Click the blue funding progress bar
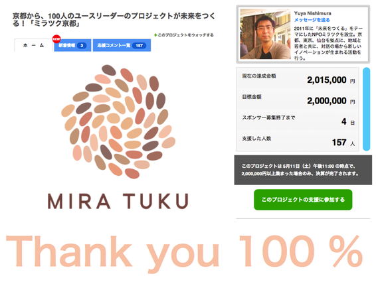The image size is (382, 286). 367,109
